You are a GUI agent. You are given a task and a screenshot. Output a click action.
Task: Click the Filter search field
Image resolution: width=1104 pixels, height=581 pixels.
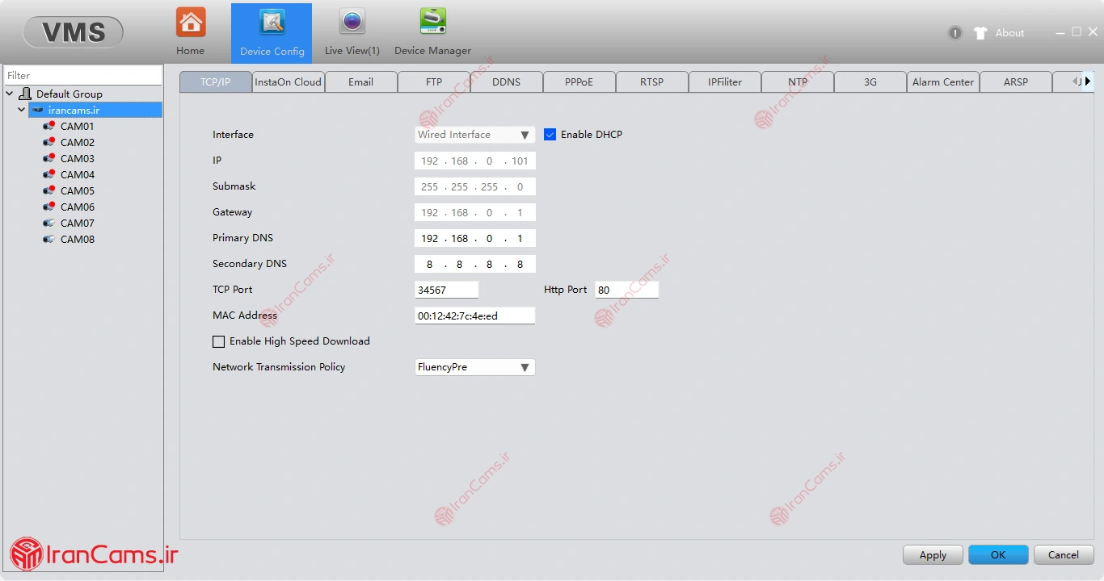click(x=82, y=75)
